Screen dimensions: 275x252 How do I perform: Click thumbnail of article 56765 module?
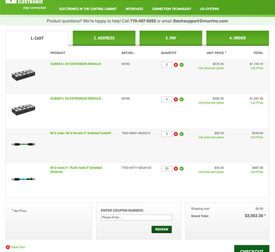pos(23,75)
